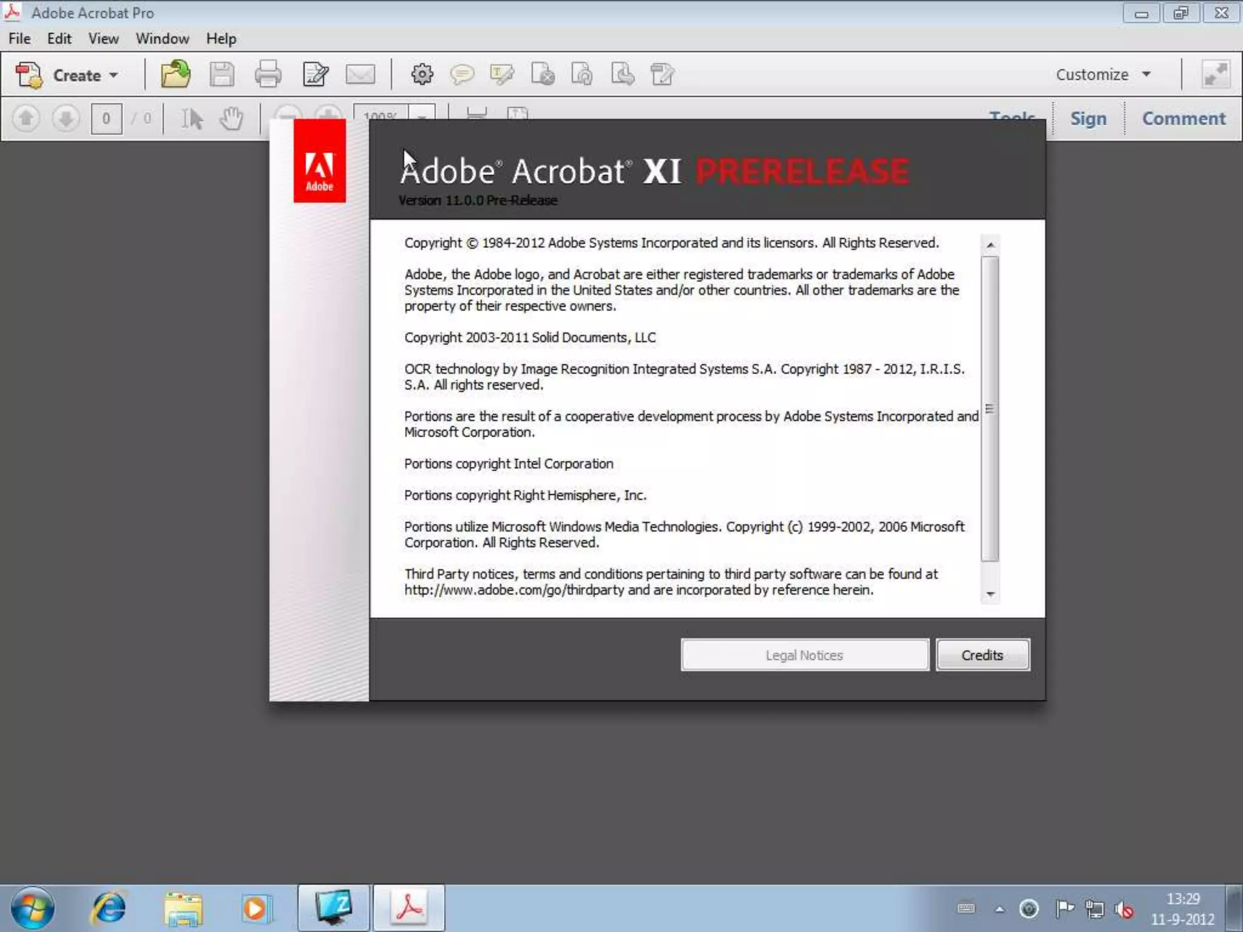Go to previous page arrow
The image size is (1243, 932).
tap(26, 118)
